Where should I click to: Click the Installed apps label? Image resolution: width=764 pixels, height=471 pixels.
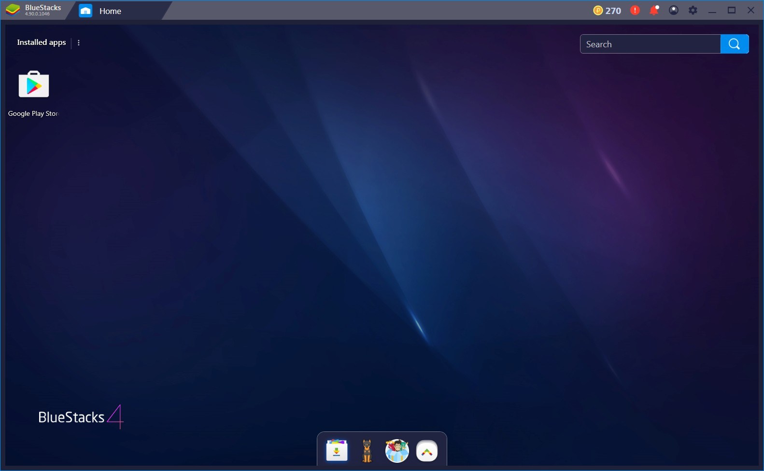[x=42, y=42]
